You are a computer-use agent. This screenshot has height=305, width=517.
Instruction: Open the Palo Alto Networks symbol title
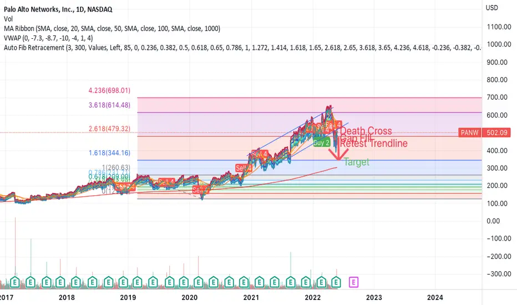click(58, 9)
